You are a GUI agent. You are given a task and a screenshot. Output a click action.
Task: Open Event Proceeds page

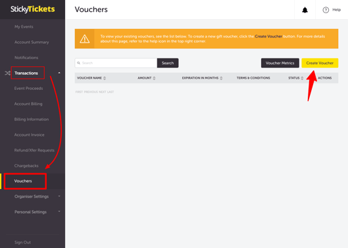pos(29,89)
